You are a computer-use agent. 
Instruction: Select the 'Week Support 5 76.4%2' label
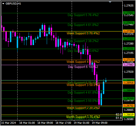click(x=83, y=33)
